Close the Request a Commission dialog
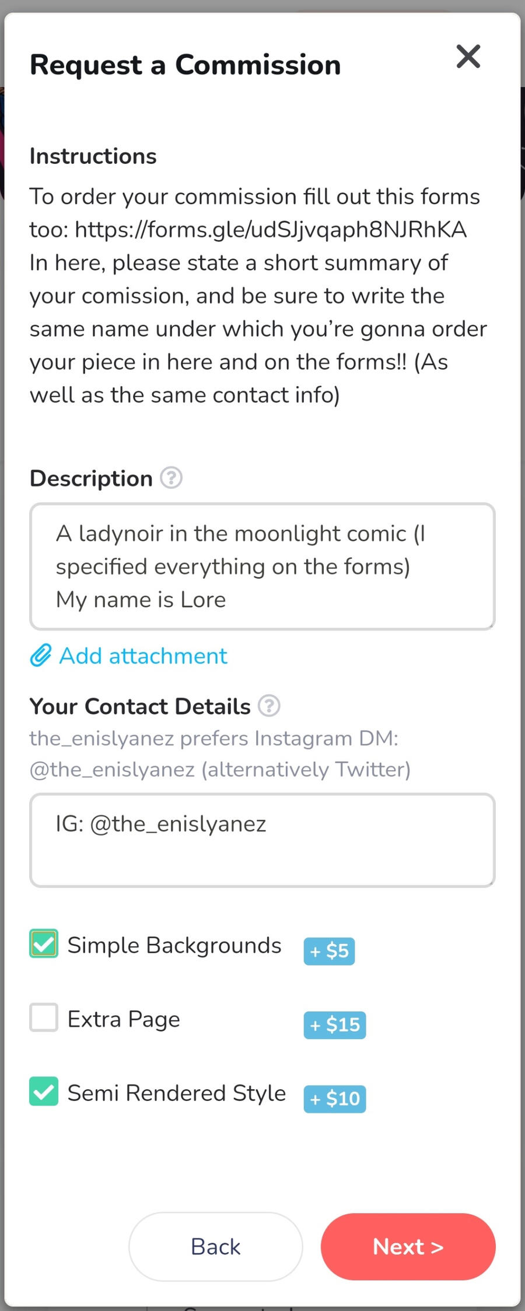Image resolution: width=525 pixels, height=1311 pixels. [x=468, y=57]
